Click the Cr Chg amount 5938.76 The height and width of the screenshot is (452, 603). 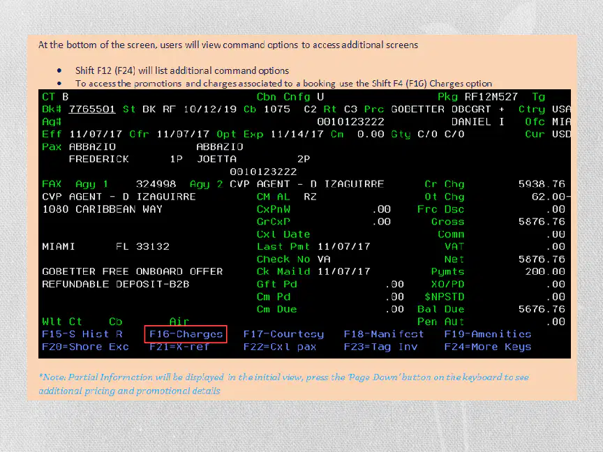(x=542, y=184)
